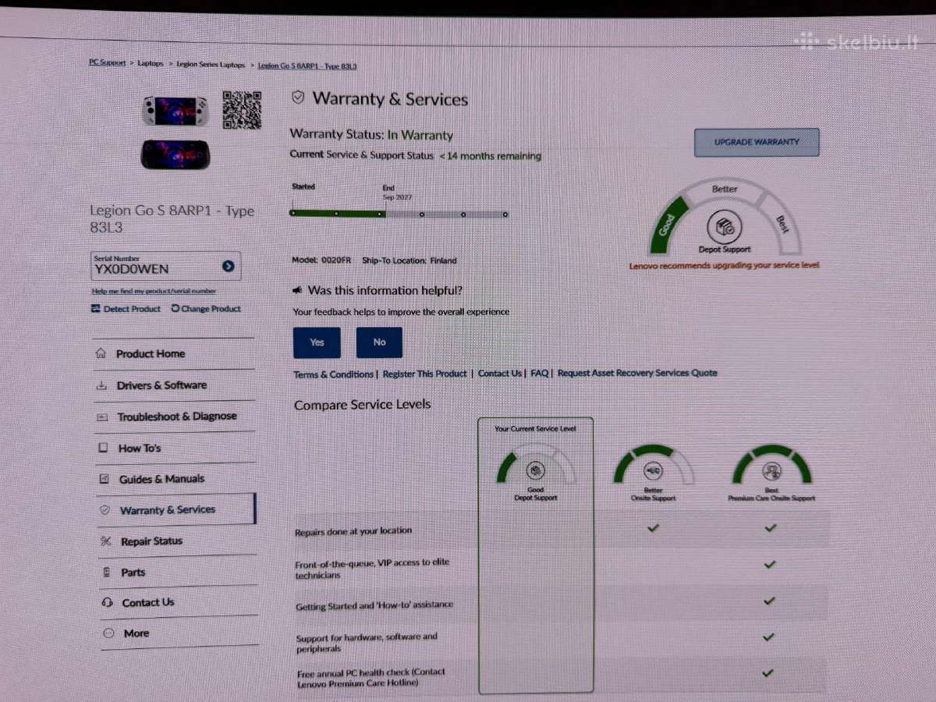Click the Troubleshoot & Diagnose icon

(x=102, y=417)
